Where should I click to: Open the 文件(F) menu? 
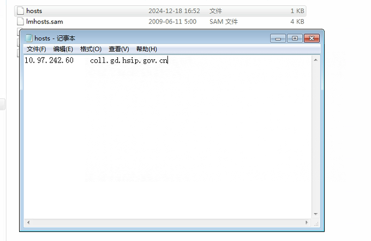[36, 49]
